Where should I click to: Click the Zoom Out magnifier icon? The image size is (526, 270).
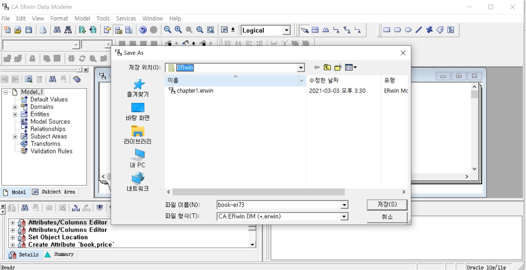tap(168, 30)
